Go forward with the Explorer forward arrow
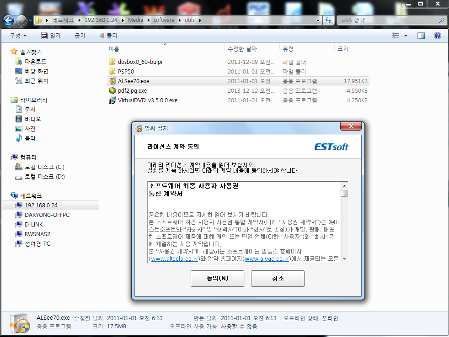 tap(21, 20)
